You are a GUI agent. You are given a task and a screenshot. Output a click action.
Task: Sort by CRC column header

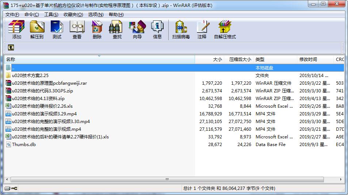click(339, 60)
